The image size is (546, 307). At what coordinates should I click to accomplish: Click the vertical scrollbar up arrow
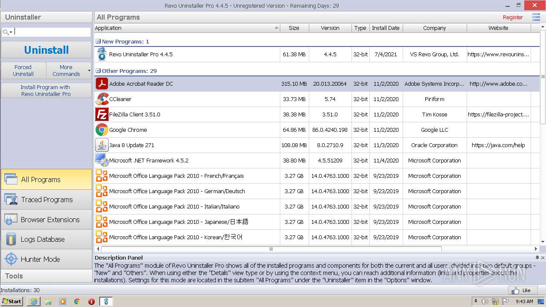(x=543, y=26)
